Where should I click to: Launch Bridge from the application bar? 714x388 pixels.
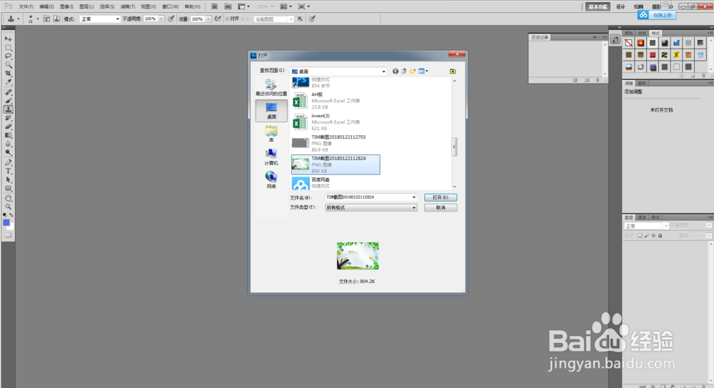[214, 6]
